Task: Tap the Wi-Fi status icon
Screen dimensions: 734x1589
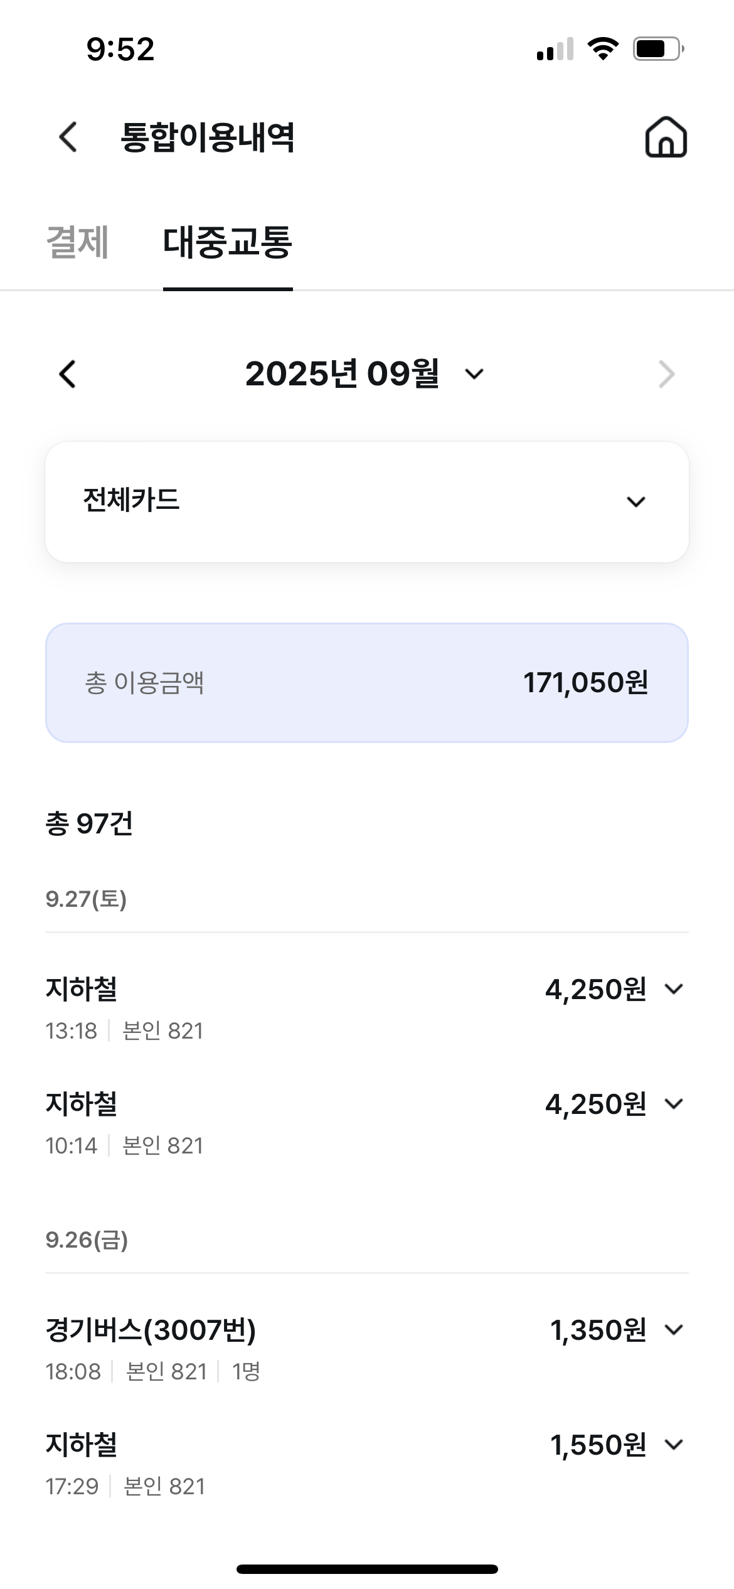Action: click(602, 49)
